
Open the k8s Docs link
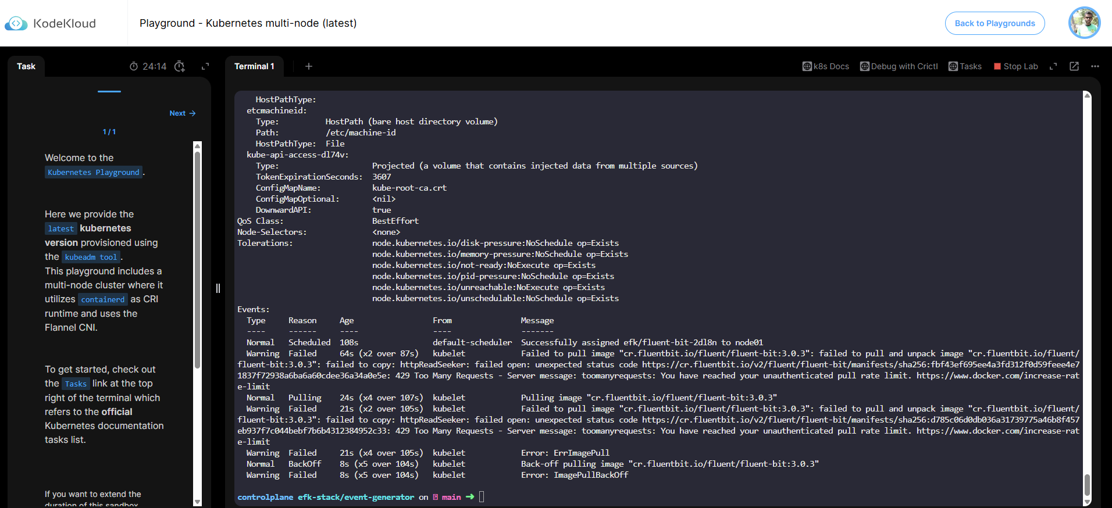tap(826, 66)
